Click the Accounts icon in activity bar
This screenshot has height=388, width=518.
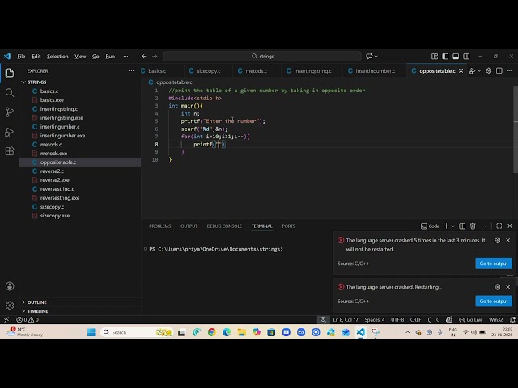pyautogui.click(x=10, y=286)
